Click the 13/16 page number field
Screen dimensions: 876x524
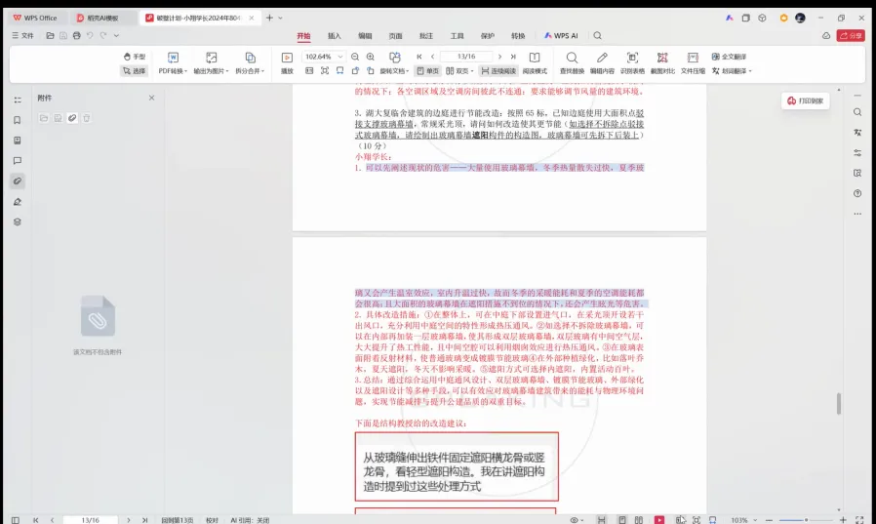pyautogui.click(x=466, y=57)
